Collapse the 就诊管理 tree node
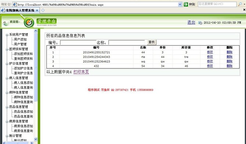This screenshot has width=246, height=144. pos(7,136)
